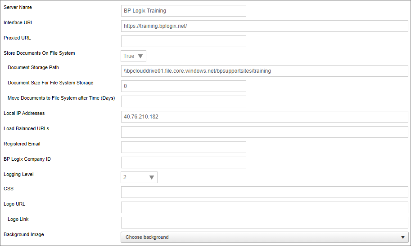This screenshot has height=246, width=411.
Task: Expand the Logging Level dropdown
Action: [x=139, y=177]
